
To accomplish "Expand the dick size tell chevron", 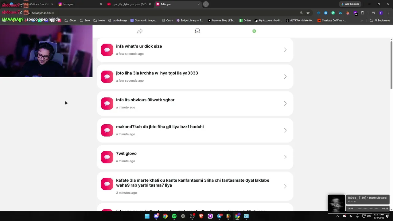I will coord(285,50).
